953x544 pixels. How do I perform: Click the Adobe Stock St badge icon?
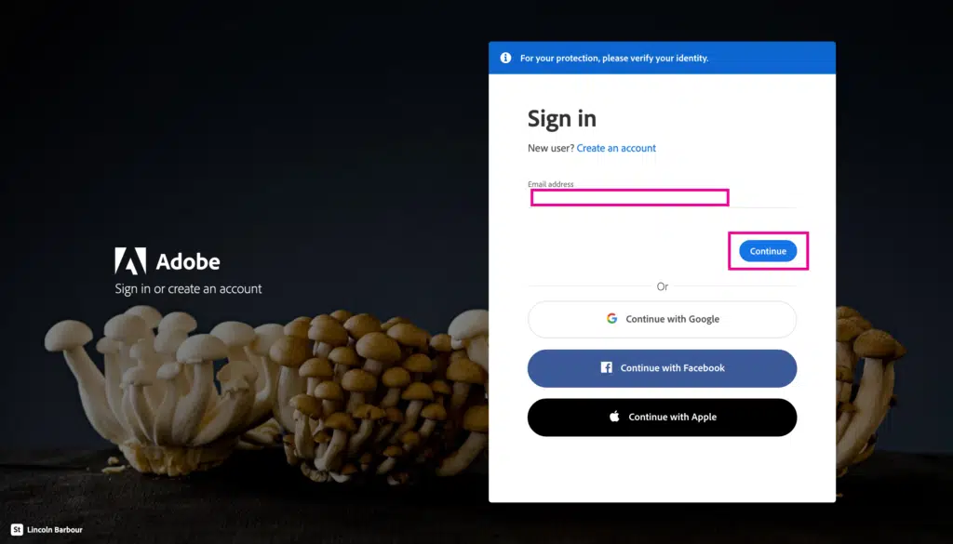pos(17,529)
